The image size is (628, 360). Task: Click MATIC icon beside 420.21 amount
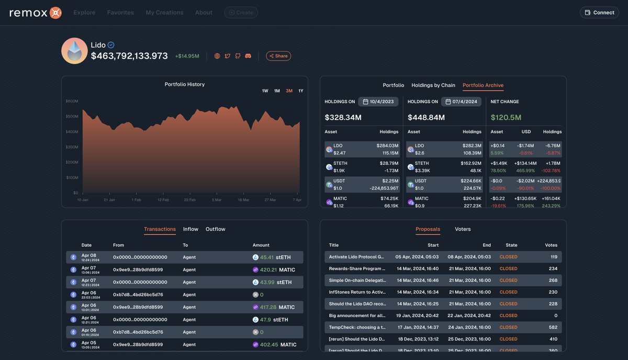[255, 270]
